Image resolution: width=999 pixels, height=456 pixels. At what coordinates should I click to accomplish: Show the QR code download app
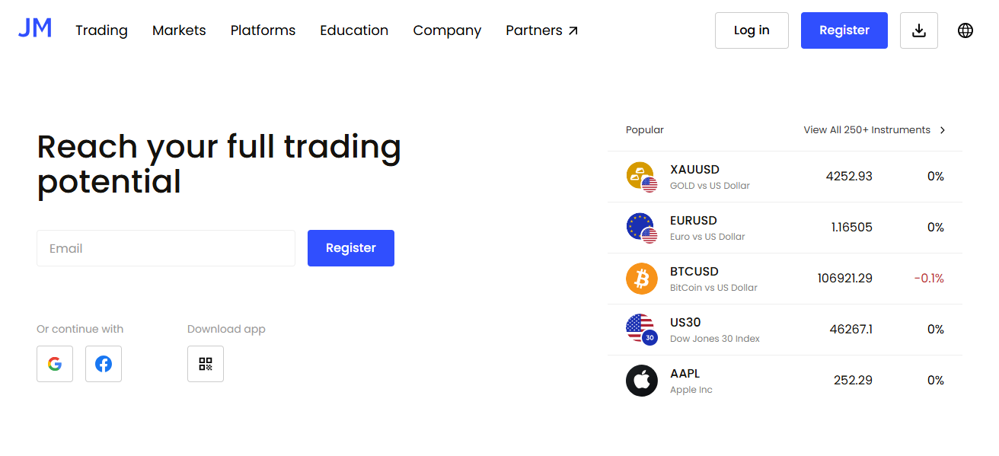[206, 364]
